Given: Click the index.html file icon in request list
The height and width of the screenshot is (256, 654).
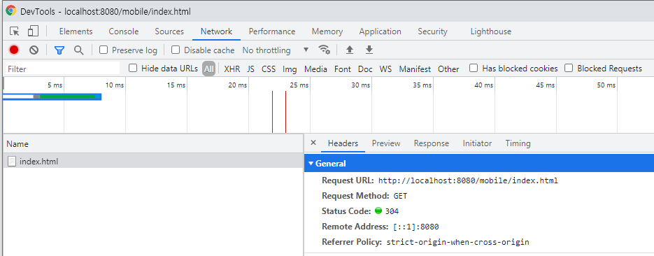Looking at the screenshot, I should (12, 161).
